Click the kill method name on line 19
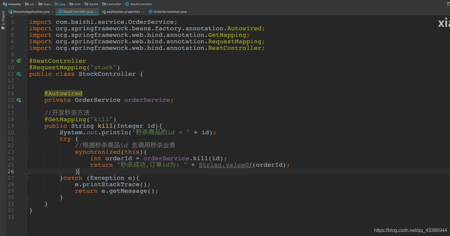Screen dimensions: 450x236 coord(105,126)
